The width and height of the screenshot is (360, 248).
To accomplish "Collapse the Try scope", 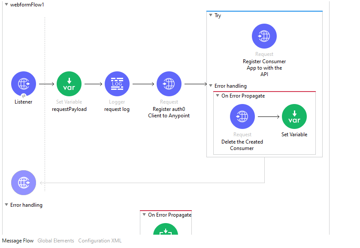I will [211, 15].
